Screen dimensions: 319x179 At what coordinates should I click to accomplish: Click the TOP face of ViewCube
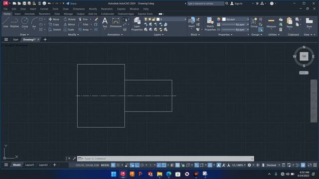pos(304,56)
